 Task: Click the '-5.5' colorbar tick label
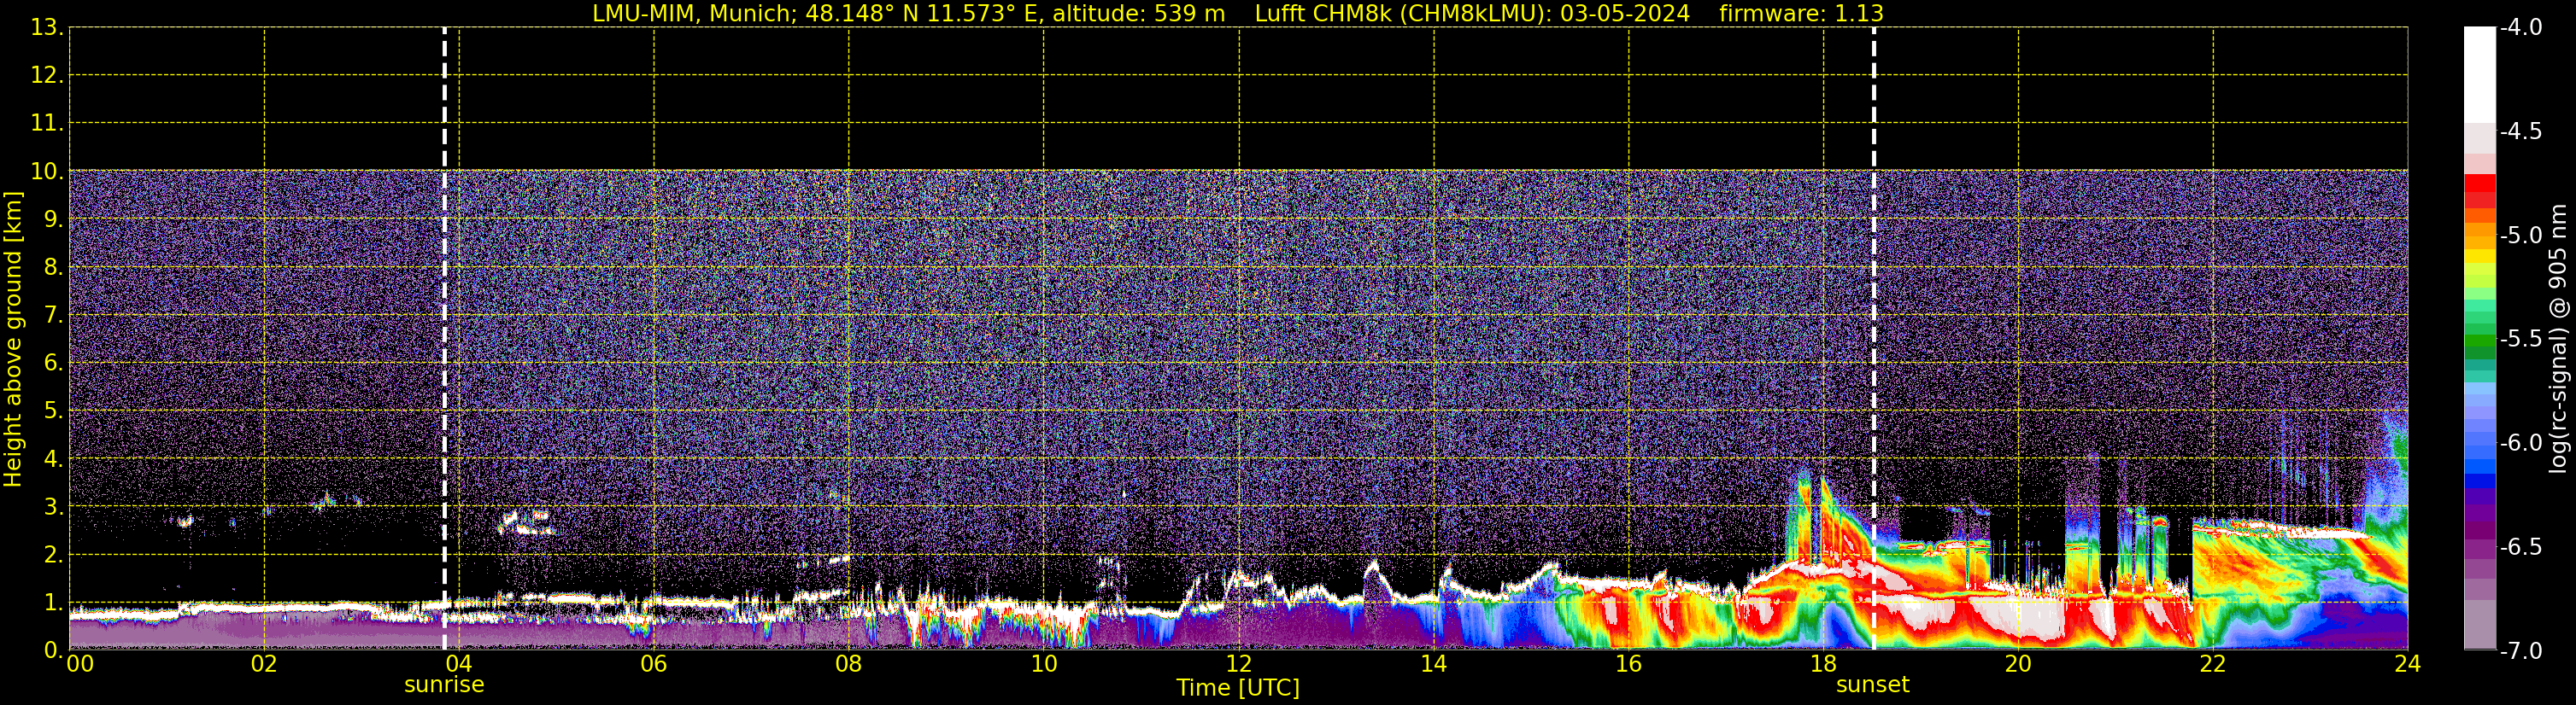point(2521,340)
